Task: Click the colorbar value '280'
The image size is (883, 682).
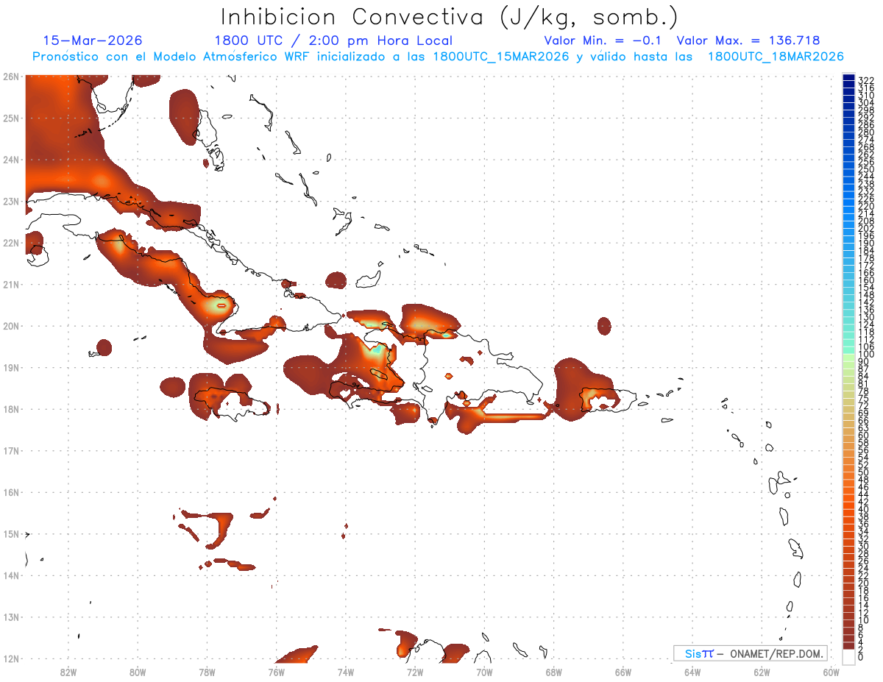Action: pyautogui.click(x=866, y=132)
